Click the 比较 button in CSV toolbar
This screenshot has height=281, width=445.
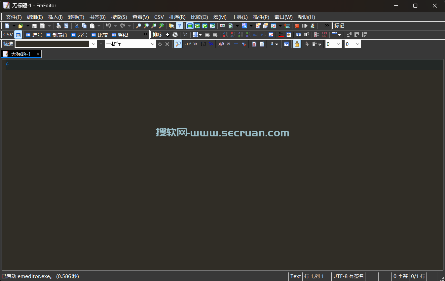point(99,35)
